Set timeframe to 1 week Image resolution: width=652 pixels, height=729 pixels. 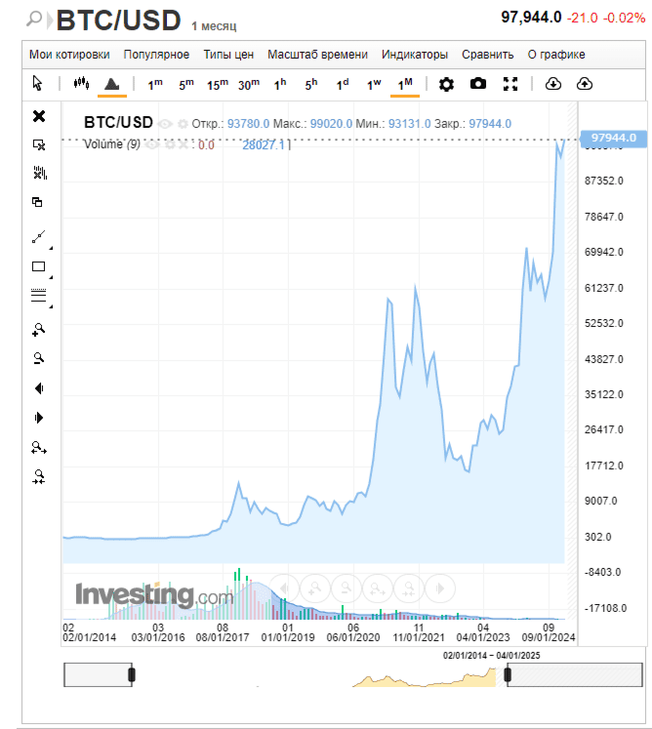[x=374, y=85]
